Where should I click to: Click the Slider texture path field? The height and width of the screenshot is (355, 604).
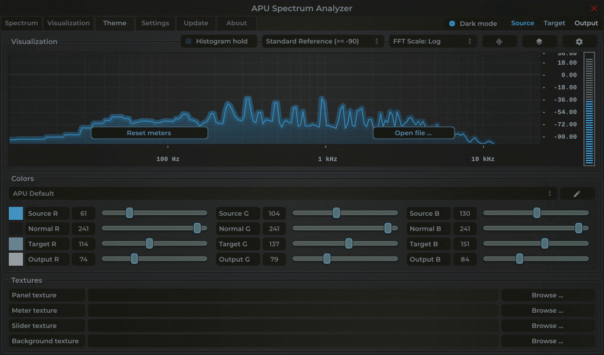click(x=293, y=326)
